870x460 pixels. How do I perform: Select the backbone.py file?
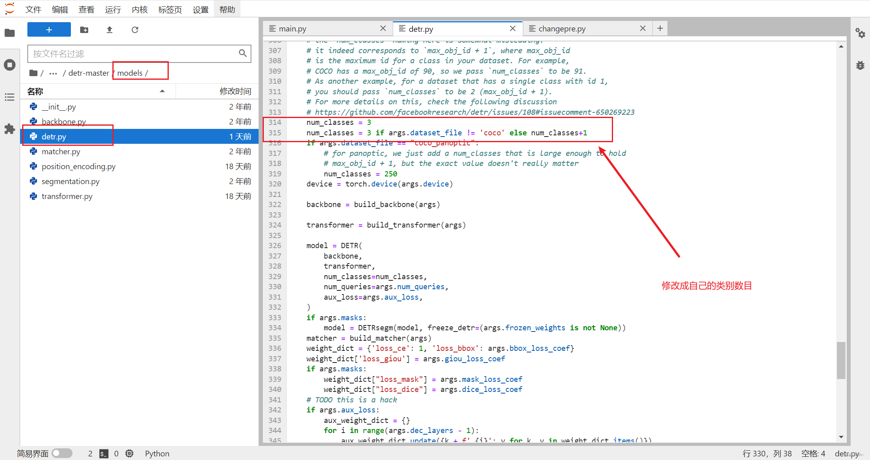[139, 122]
